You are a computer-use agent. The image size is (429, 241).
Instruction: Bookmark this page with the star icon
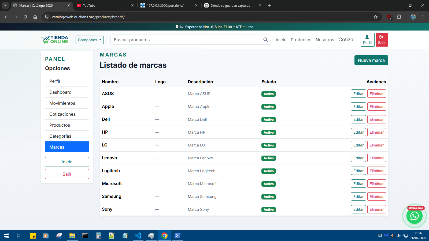pyautogui.click(x=376, y=17)
